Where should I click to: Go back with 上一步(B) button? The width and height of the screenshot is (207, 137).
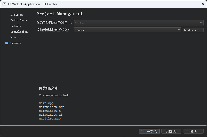[149, 131]
